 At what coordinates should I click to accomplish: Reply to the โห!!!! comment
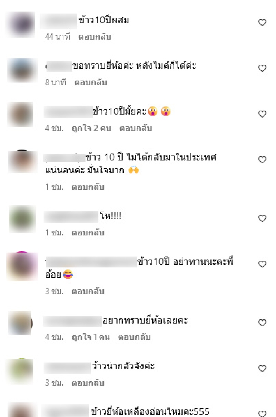click(x=88, y=233)
